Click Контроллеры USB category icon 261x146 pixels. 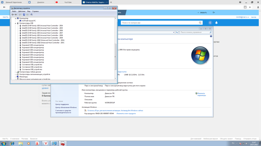(18, 23)
